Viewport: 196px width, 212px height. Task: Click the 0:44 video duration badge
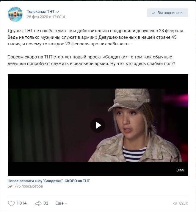point(180,170)
